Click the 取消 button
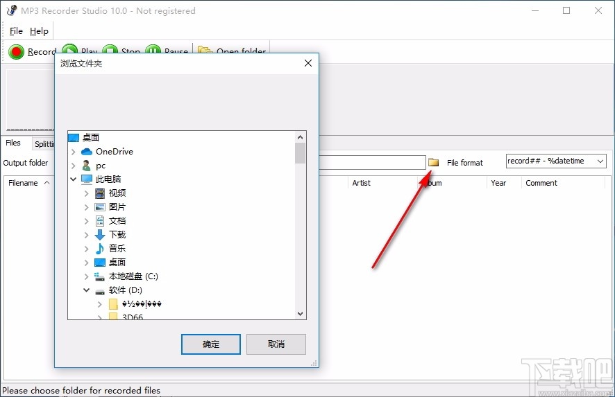615x397 pixels. tap(276, 344)
